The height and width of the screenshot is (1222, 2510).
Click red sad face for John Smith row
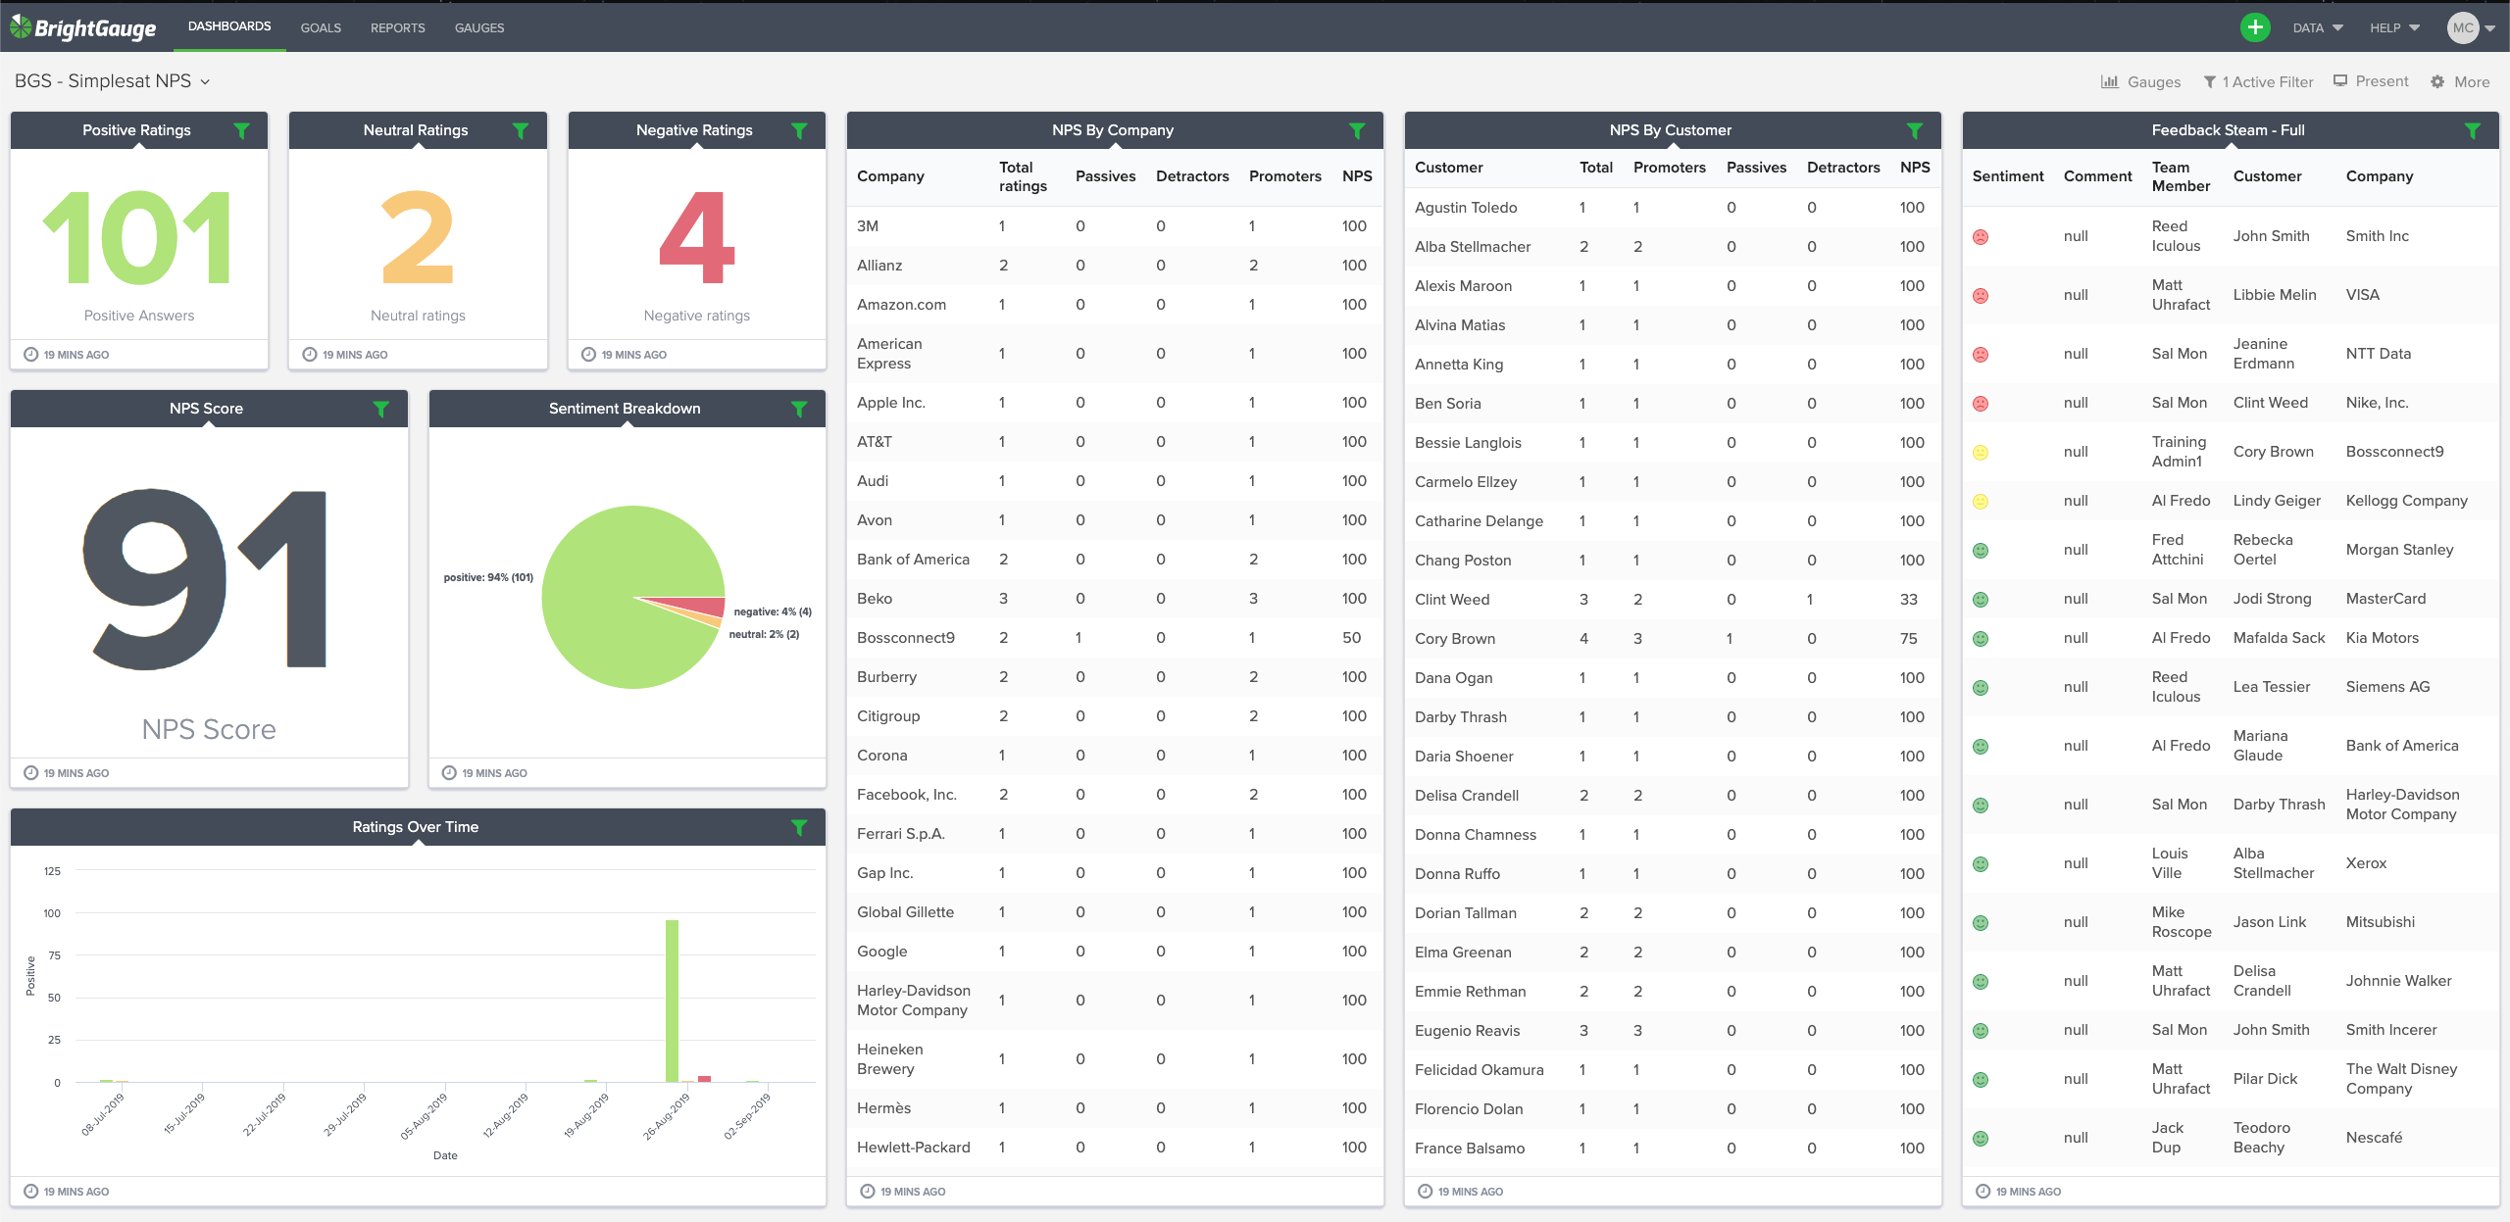(1981, 237)
